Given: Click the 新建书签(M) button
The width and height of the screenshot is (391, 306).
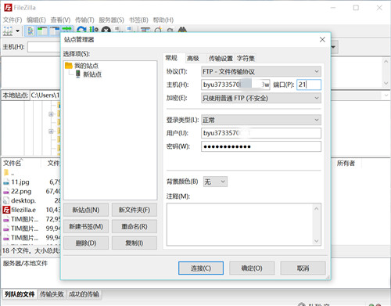Looking at the screenshot, I should (x=86, y=226).
